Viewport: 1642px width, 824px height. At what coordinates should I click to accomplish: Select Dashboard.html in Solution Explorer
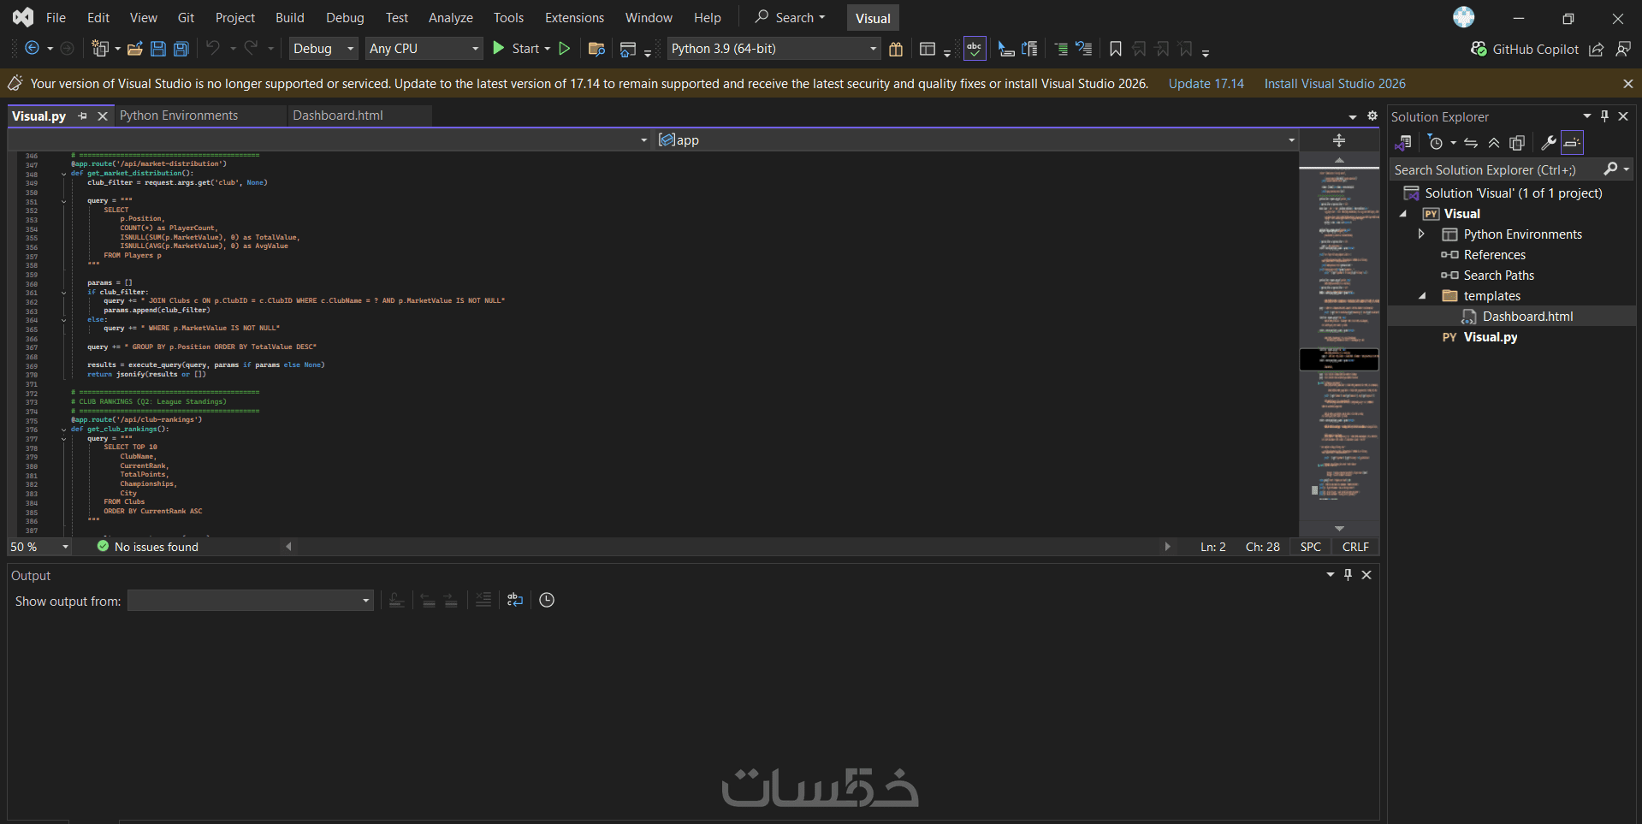click(1527, 317)
